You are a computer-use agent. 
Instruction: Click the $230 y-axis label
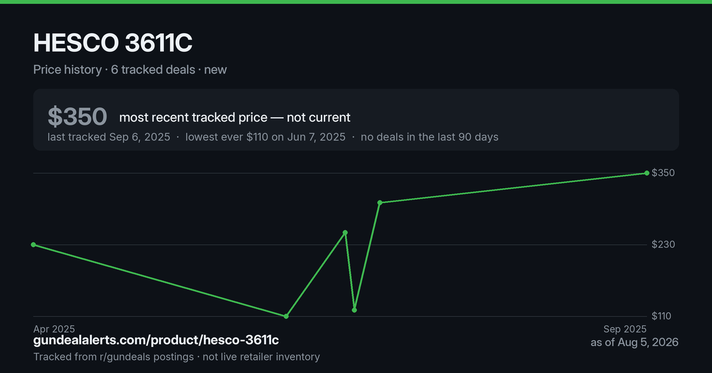point(663,245)
